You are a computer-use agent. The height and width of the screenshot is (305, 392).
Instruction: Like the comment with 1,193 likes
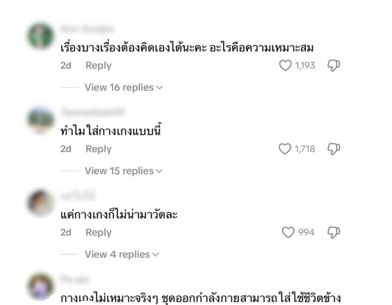[x=285, y=66]
